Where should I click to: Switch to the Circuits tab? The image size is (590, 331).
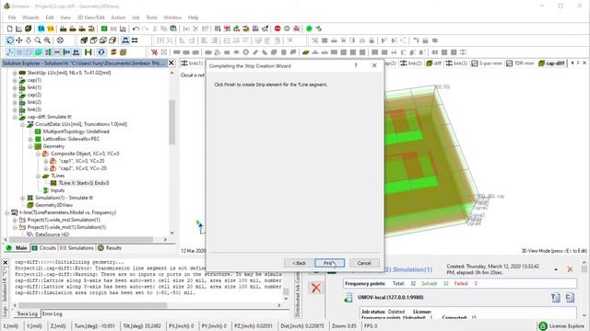pos(44,248)
